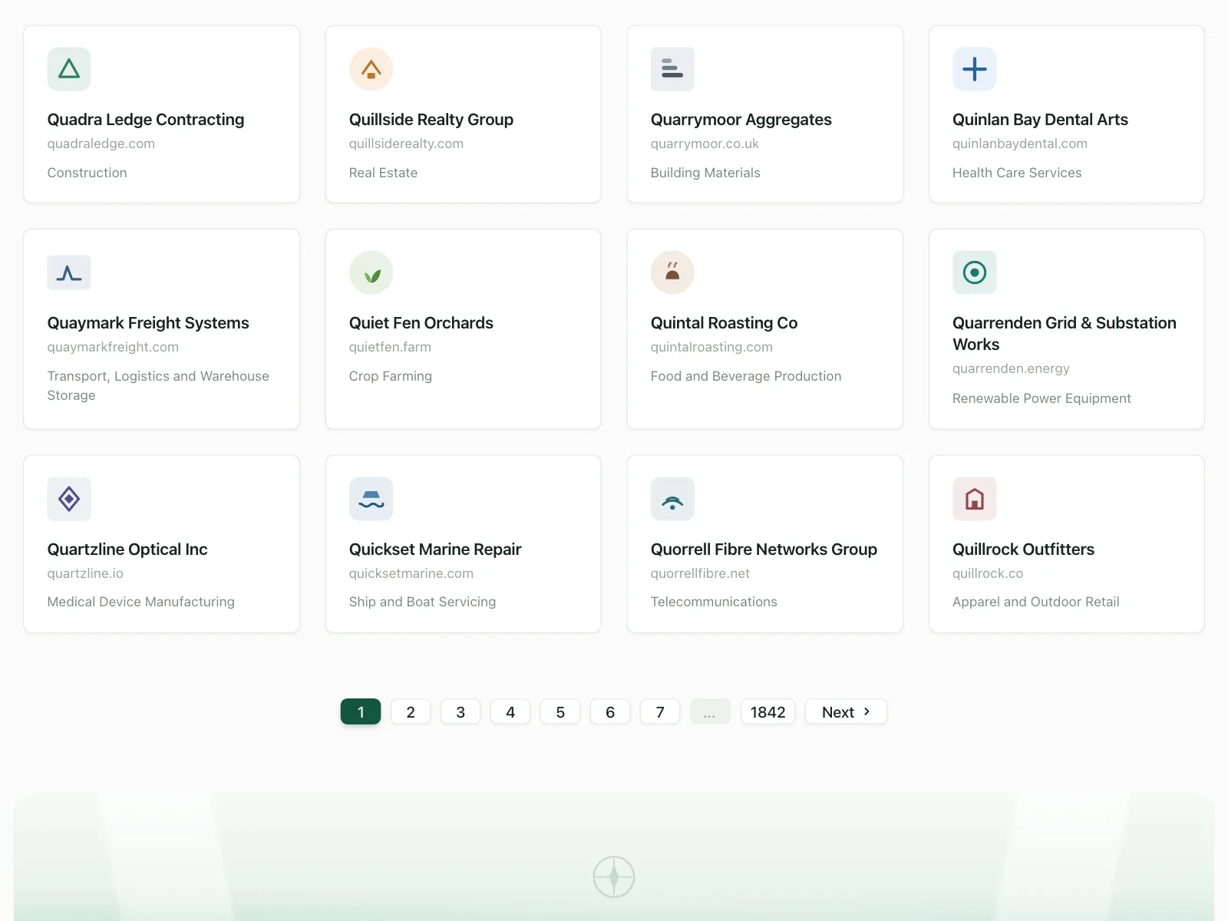This screenshot has height=921, width=1228.
Task: Click the quarrenden.energy domain text
Action: (1011, 368)
